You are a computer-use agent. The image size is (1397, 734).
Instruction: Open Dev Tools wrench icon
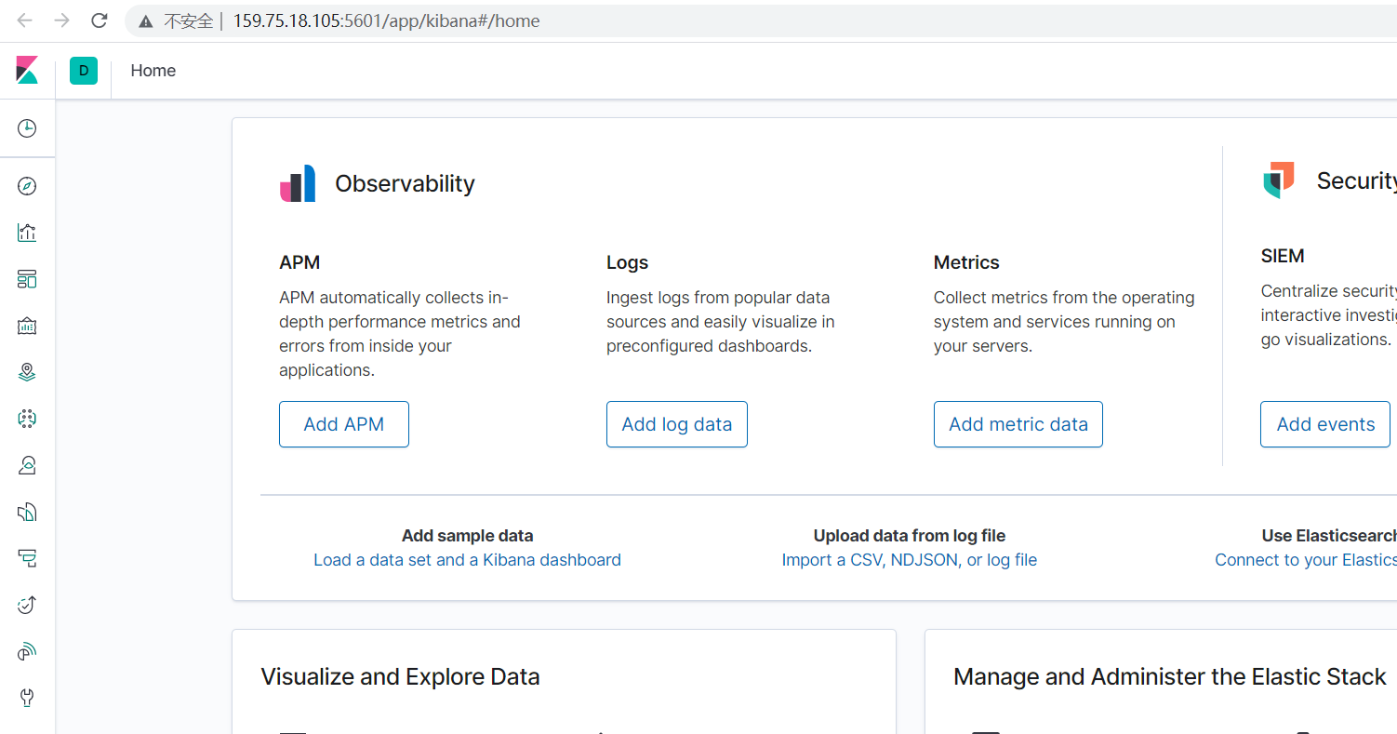click(x=27, y=698)
